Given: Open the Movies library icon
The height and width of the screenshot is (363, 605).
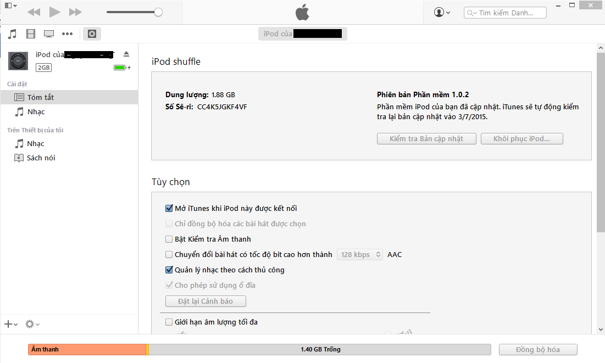Looking at the screenshot, I should pos(30,33).
